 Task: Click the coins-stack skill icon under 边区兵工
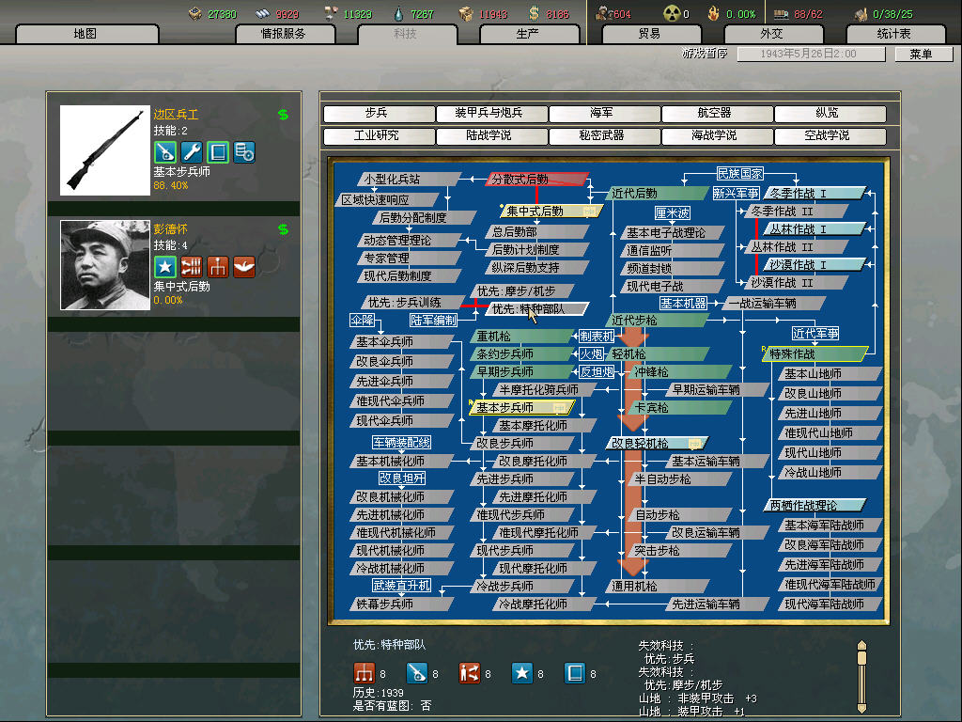[244, 151]
